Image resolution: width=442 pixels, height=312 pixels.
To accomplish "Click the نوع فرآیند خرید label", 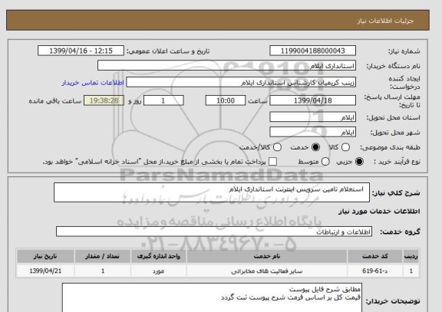I will 397,162.
